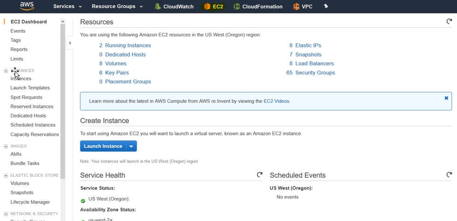Open Snapshots in the sidebar

click(x=22, y=193)
